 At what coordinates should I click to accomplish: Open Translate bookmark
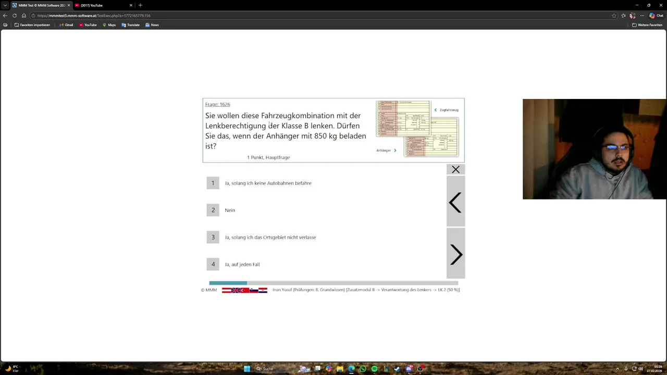coord(131,25)
